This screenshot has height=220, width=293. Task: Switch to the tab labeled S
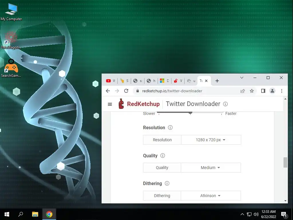(x=124, y=81)
